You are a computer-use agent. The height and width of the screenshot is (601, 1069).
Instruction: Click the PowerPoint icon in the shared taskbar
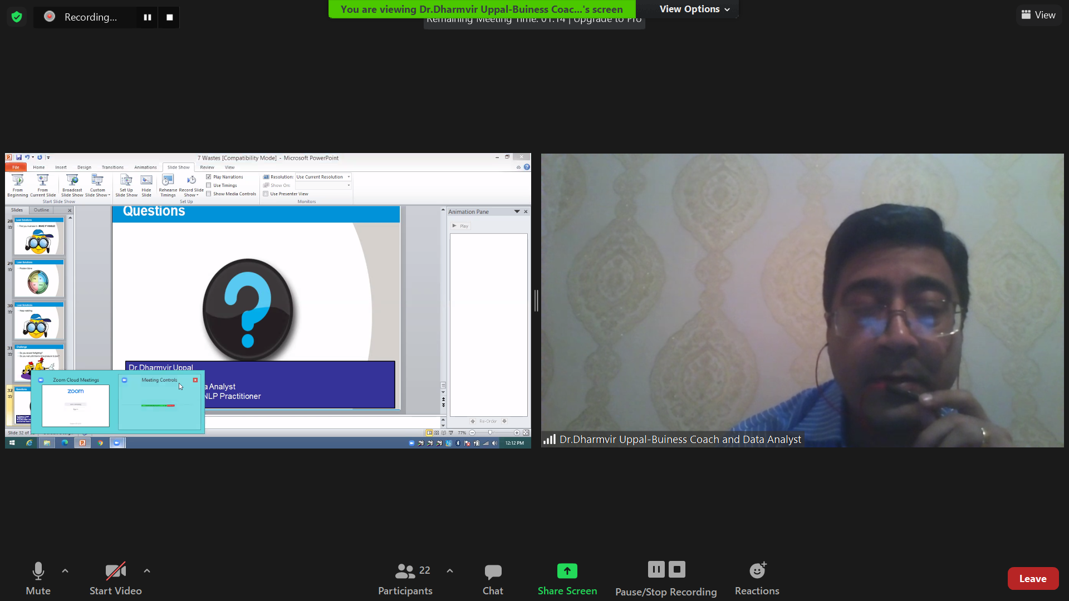[x=82, y=443]
